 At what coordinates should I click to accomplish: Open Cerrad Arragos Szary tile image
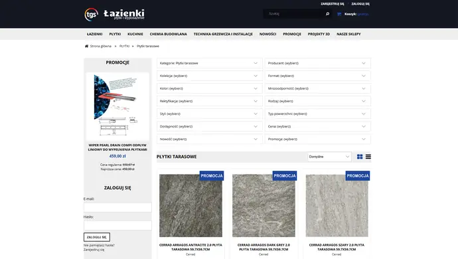tap(337, 205)
